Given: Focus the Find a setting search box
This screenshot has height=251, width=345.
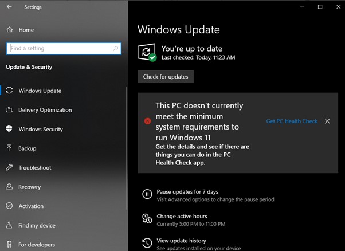Looking at the screenshot, I should click(64, 48).
